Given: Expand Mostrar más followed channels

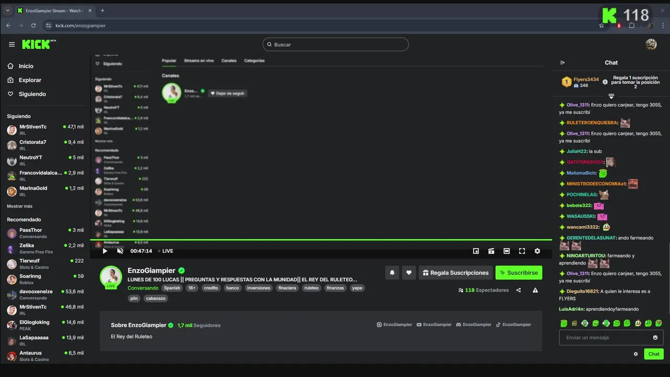Looking at the screenshot, I should point(19,206).
